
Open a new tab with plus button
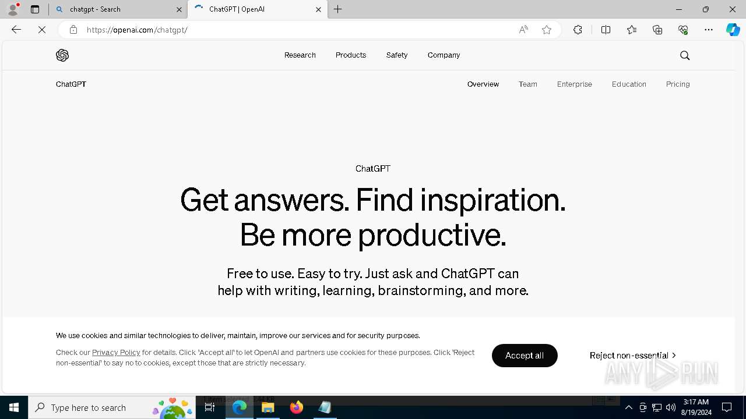(338, 9)
